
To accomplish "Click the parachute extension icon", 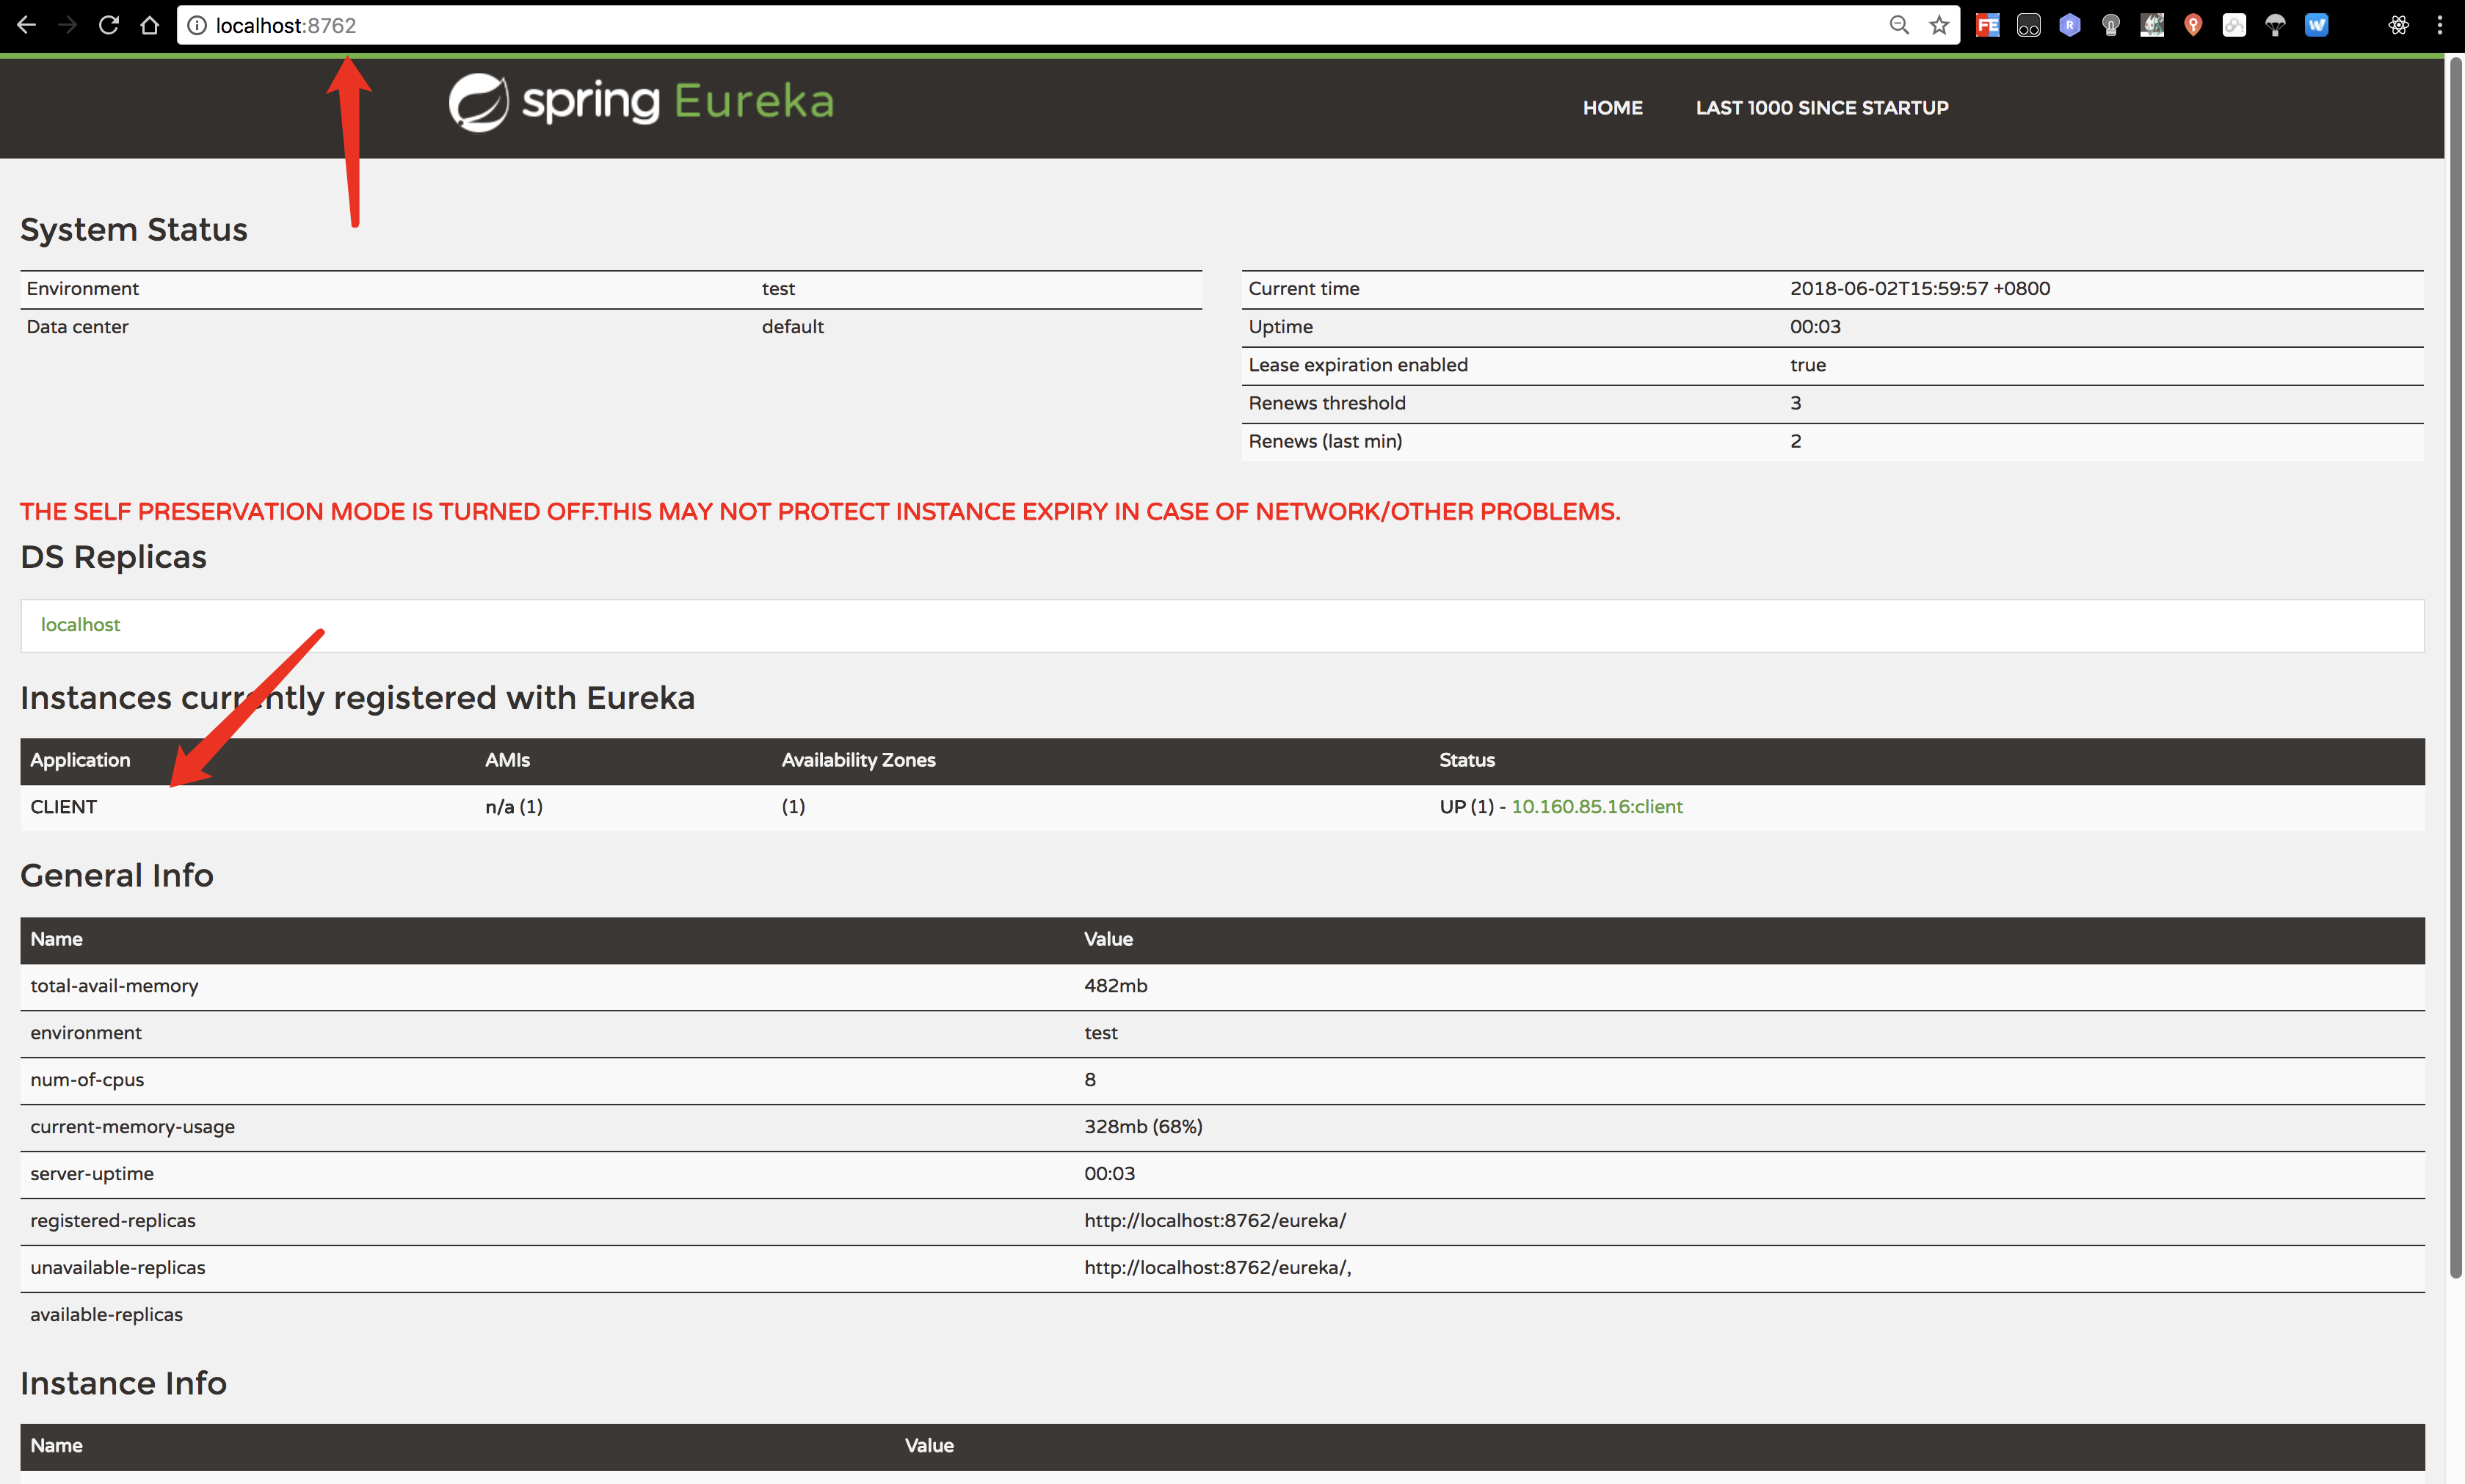I will pyautogui.click(x=2275, y=25).
